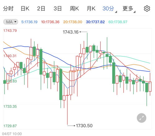Open the MA indicator dropdown
The height and width of the screenshot is (136, 155).
click(11, 22)
